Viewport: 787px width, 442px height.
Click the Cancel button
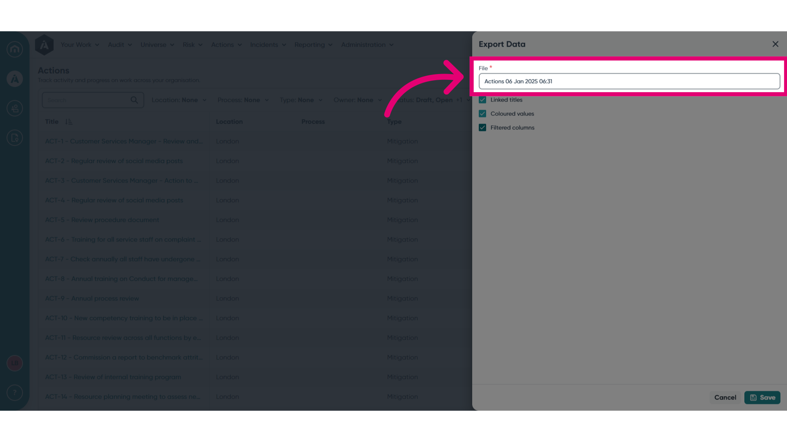(725, 397)
